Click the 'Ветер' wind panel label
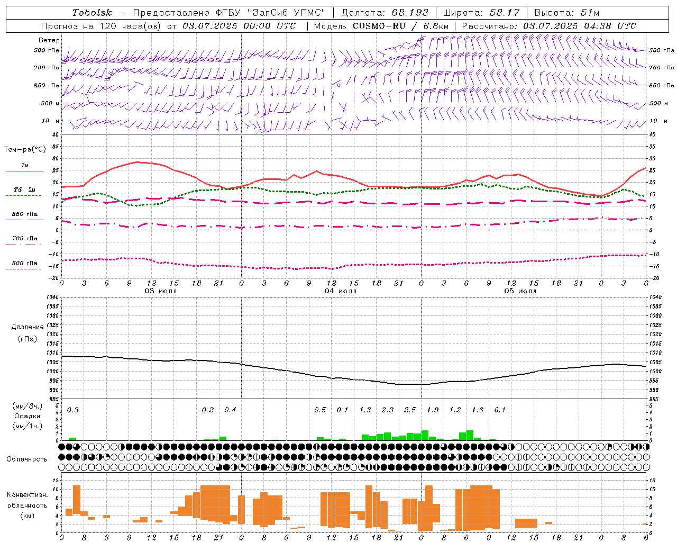Image resolution: width=677 pixels, height=542 pixels. click(49, 40)
